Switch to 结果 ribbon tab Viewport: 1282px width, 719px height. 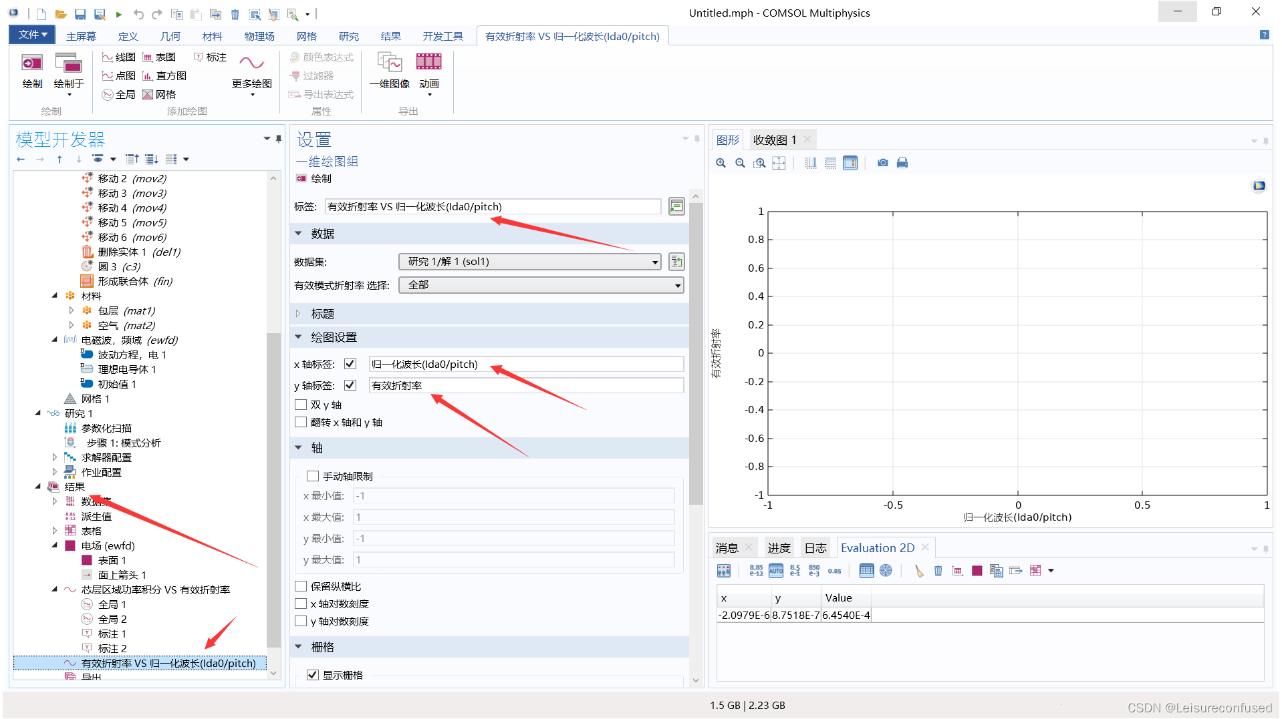(x=390, y=37)
